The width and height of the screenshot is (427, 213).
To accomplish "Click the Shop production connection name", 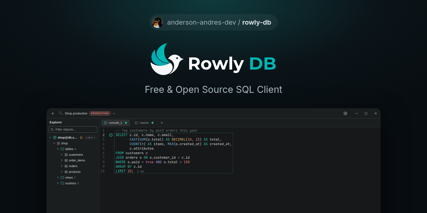I will point(76,113).
